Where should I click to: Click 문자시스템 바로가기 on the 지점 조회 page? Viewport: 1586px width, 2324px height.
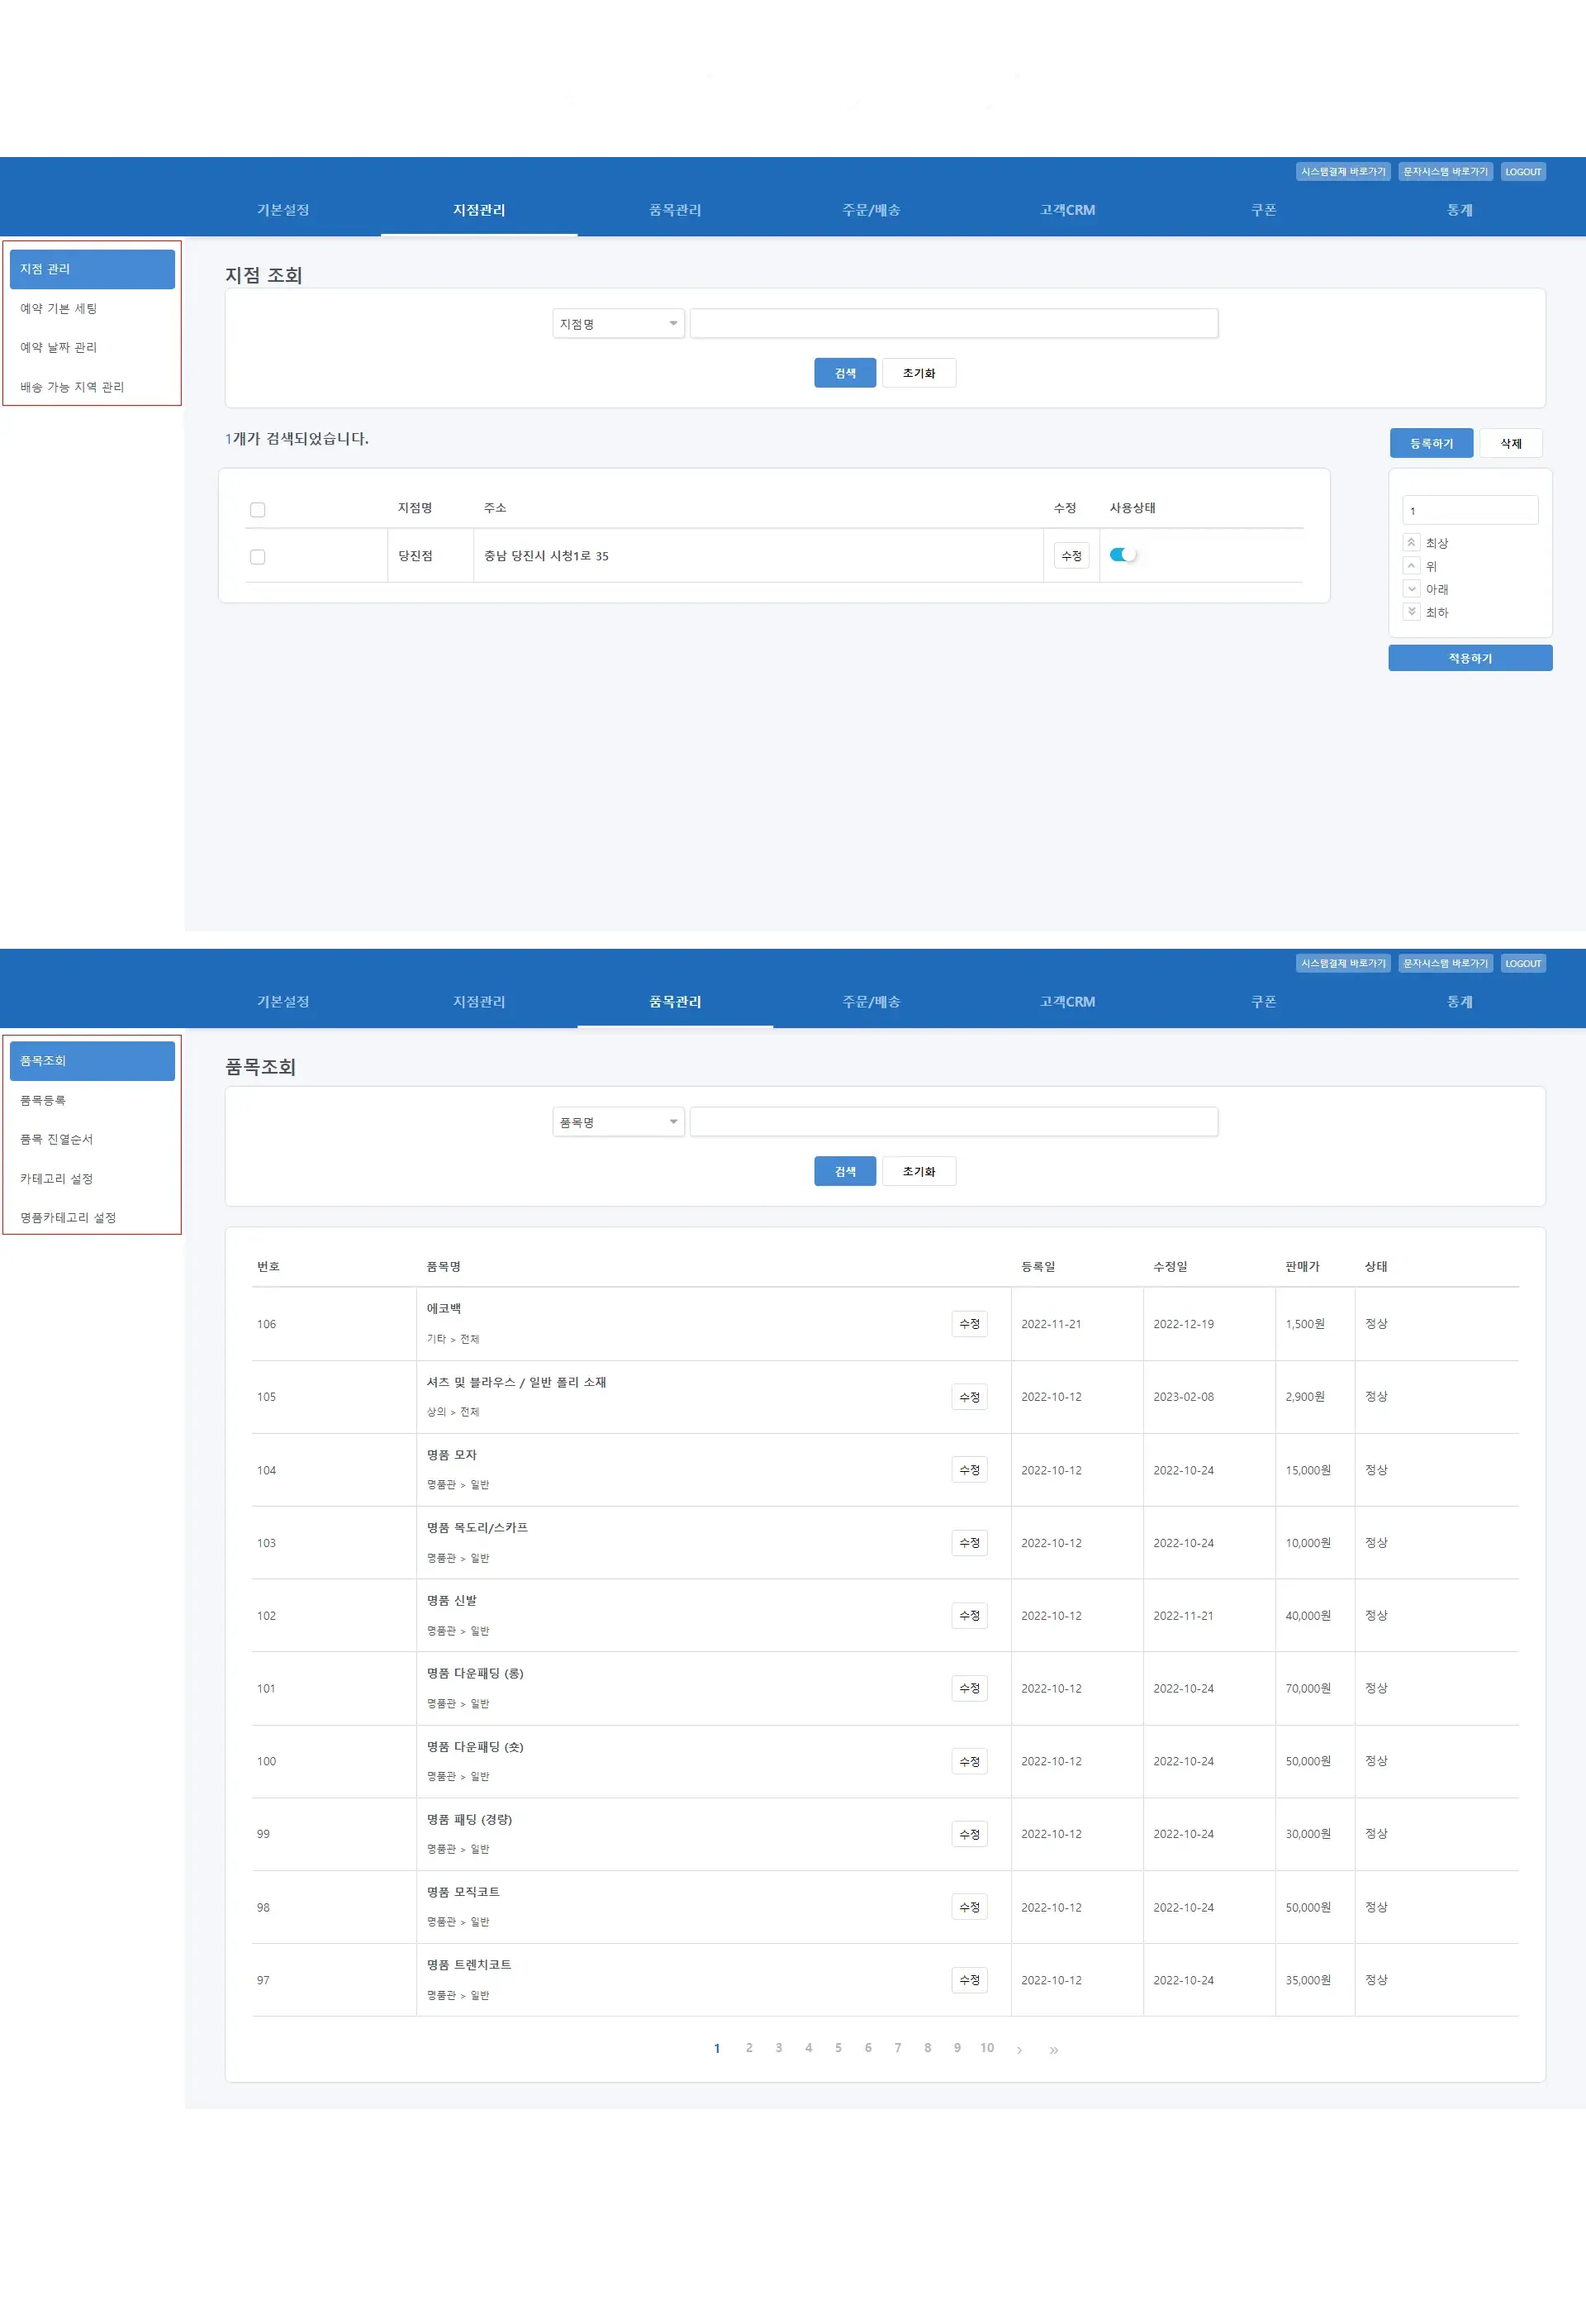coord(1445,172)
